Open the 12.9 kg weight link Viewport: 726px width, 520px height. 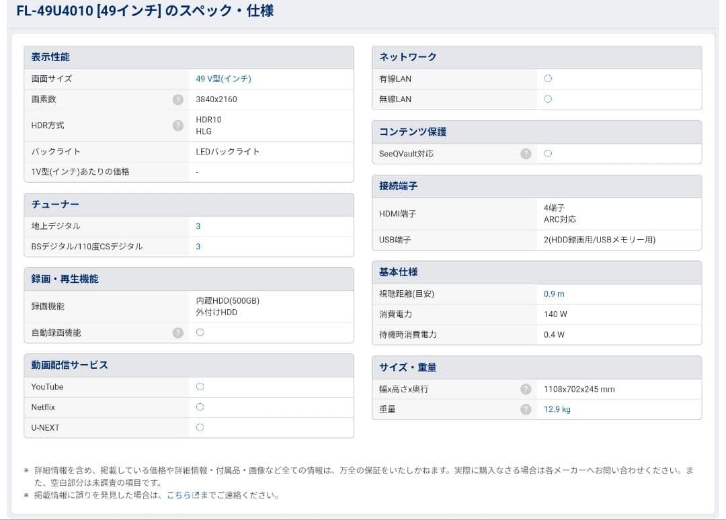tap(557, 409)
